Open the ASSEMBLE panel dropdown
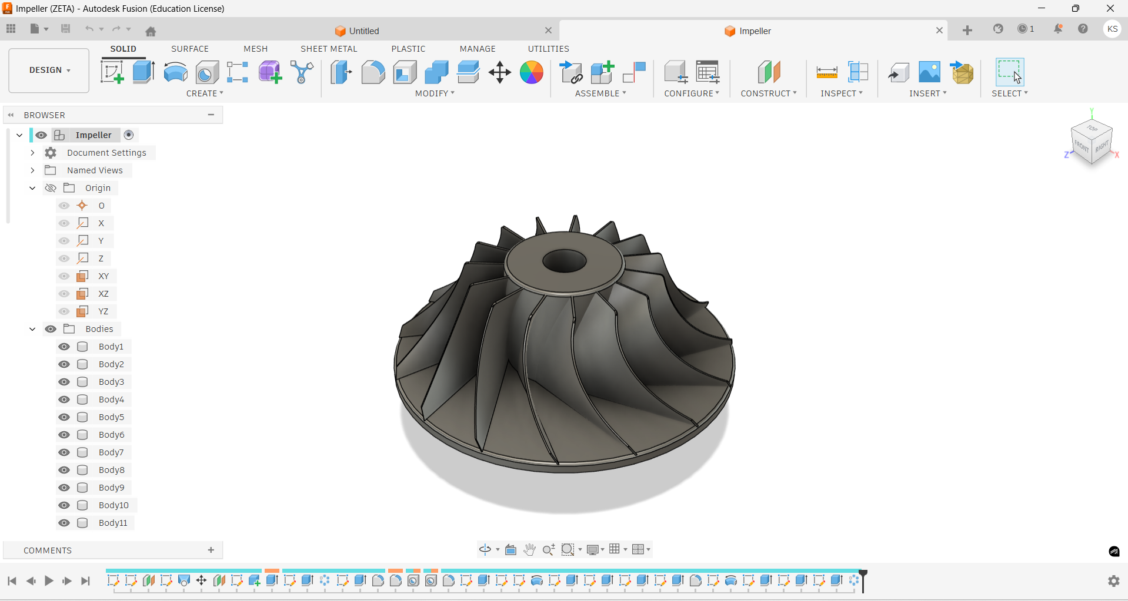Viewport: 1128px width, 601px height. pos(600,93)
